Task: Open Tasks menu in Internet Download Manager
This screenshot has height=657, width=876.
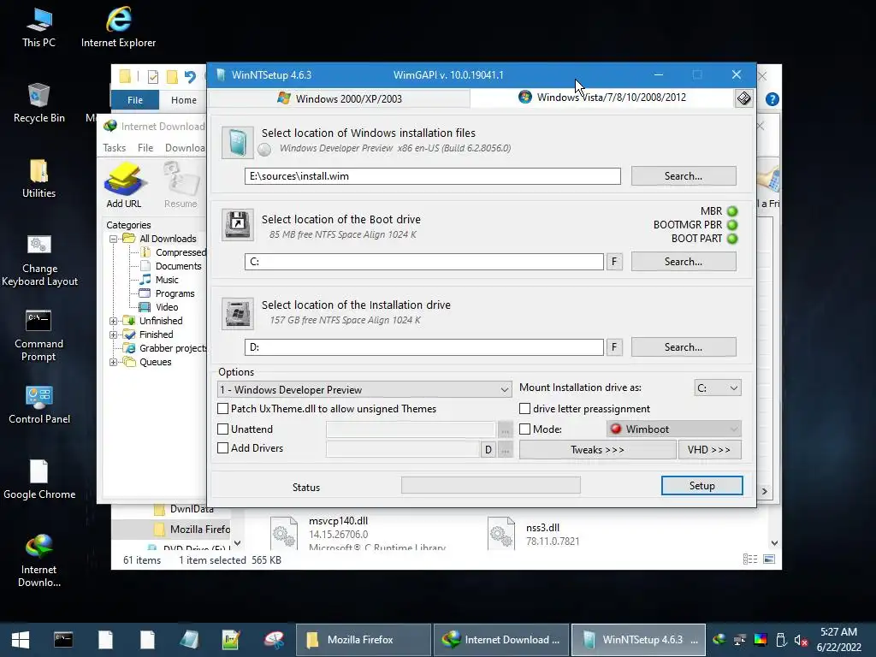Action: [114, 147]
